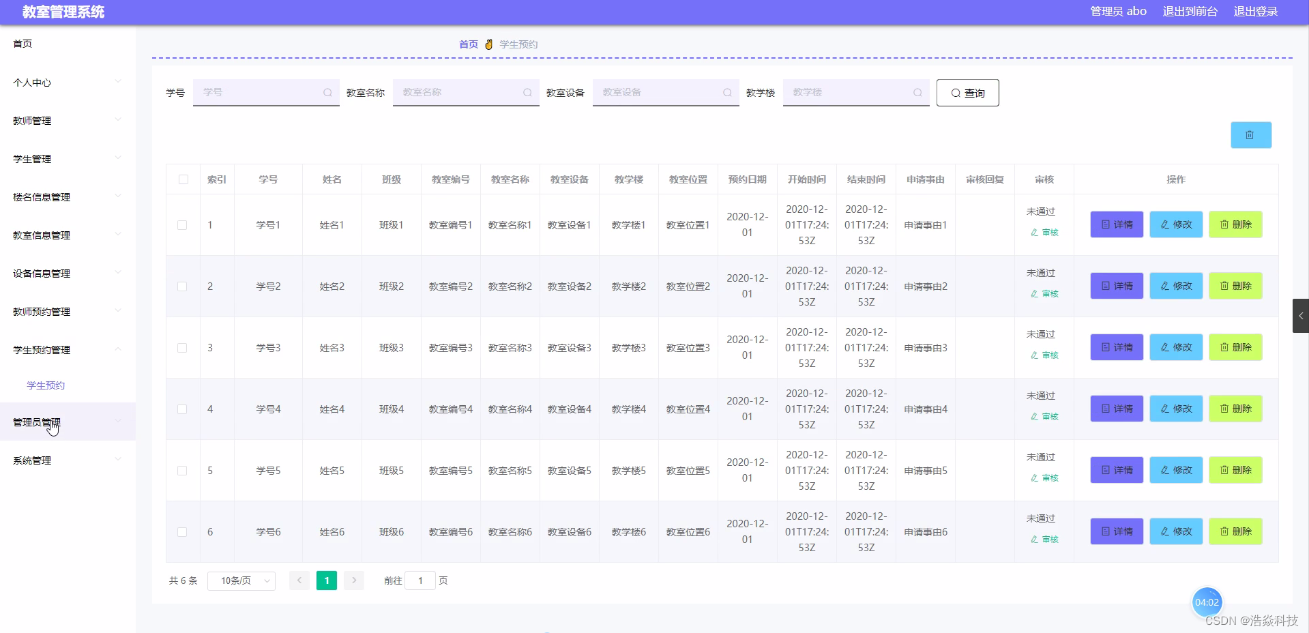Screen dimensions: 1309x633
Task: Open 首页 from the sidebar
Action: click(22, 43)
